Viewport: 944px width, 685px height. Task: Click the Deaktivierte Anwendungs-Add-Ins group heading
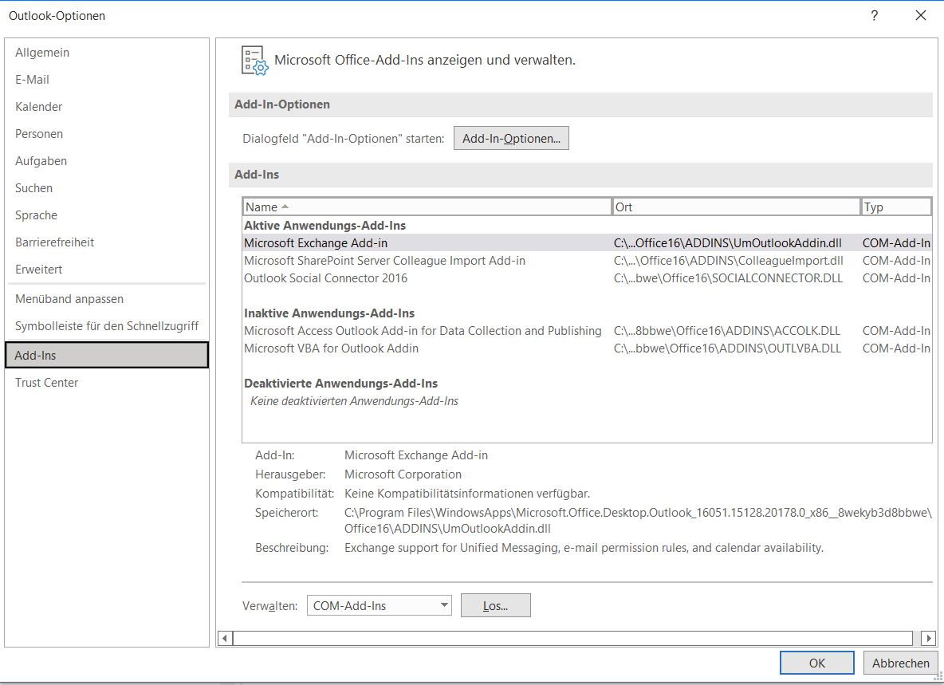pos(340,384)
